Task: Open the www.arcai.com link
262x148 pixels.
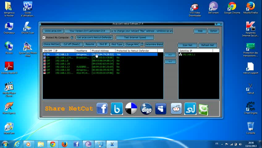Action: click(53, 31)
